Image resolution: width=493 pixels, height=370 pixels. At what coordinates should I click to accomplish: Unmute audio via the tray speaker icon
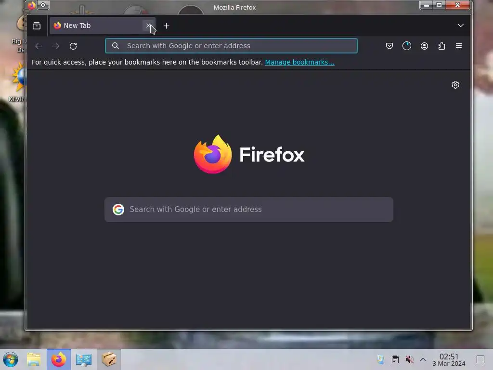(409, 359)
